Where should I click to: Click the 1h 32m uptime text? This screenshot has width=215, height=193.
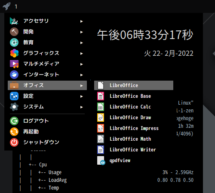pyautogui.click(x=186, y=126)
